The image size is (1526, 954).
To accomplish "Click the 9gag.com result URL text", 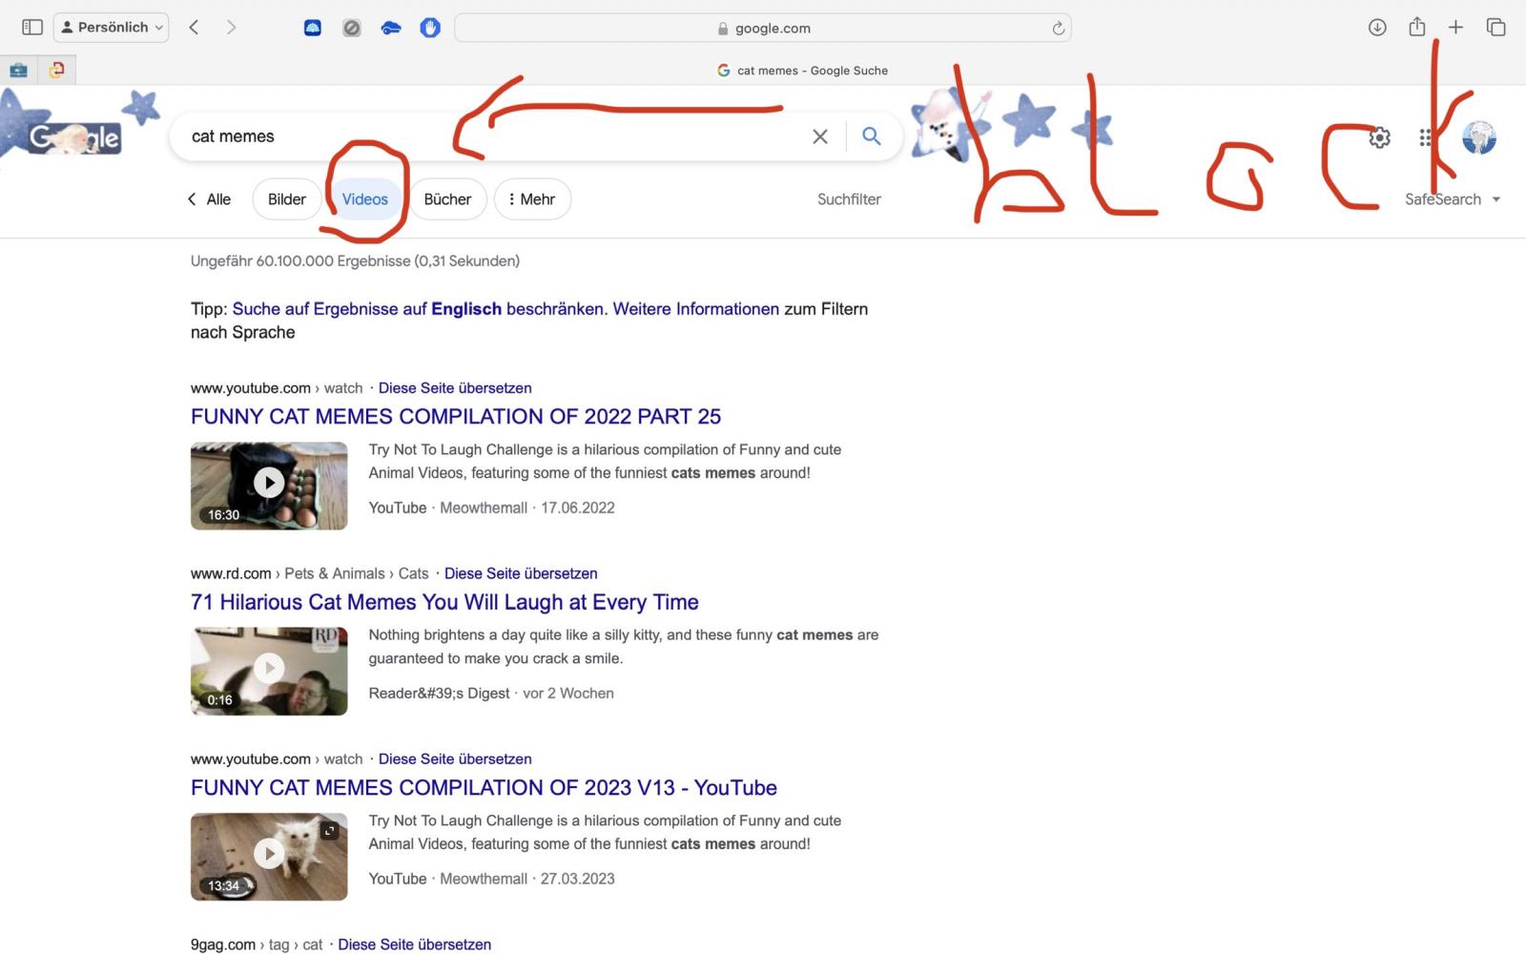I will (223, 944).
